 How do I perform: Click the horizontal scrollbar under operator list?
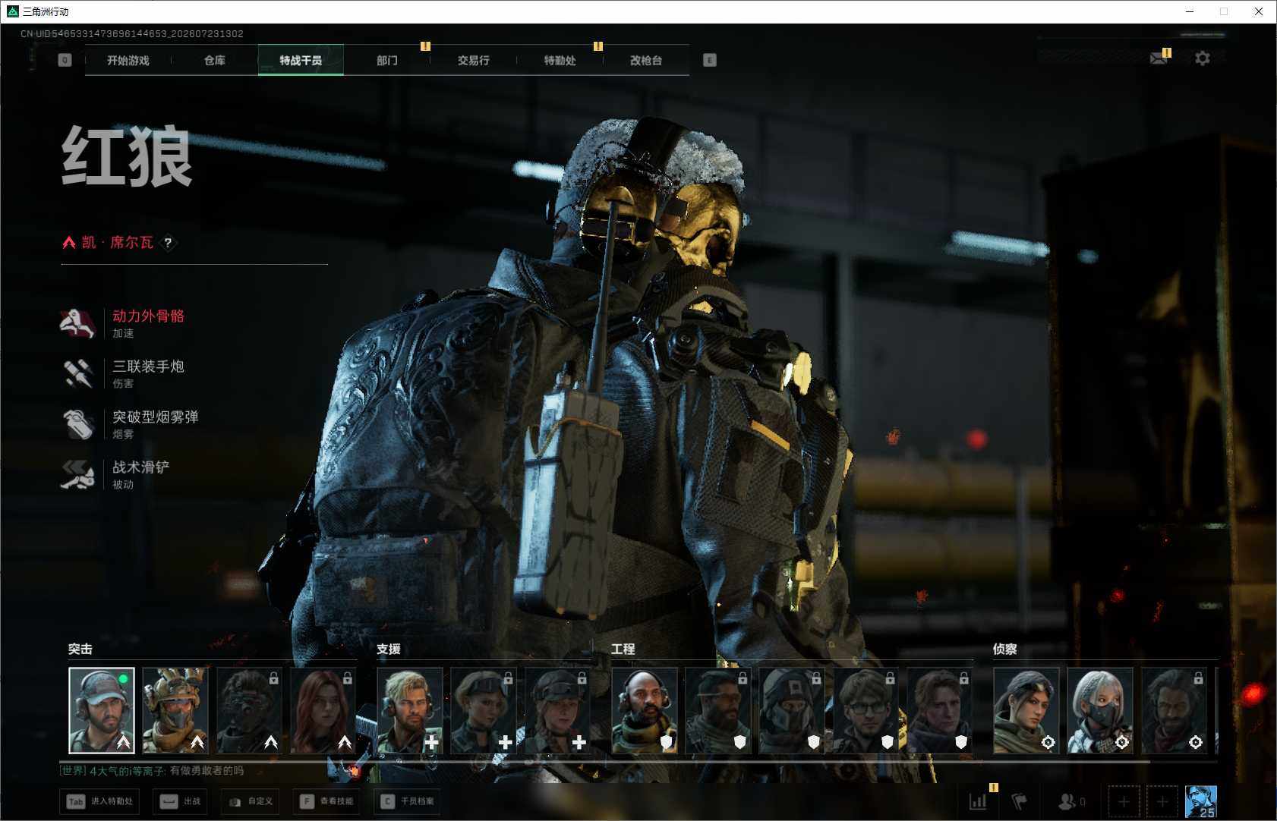point(605,761)
